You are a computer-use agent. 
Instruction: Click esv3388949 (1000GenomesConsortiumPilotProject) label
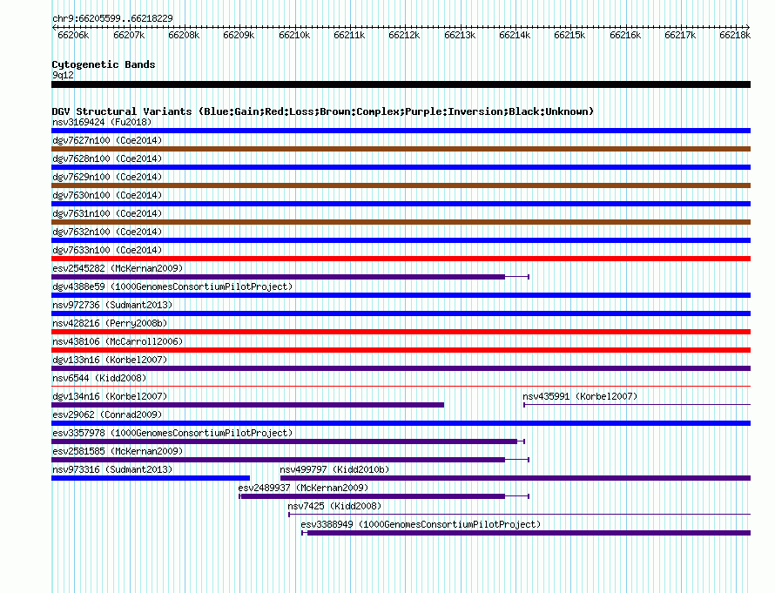tap(421, 524)
